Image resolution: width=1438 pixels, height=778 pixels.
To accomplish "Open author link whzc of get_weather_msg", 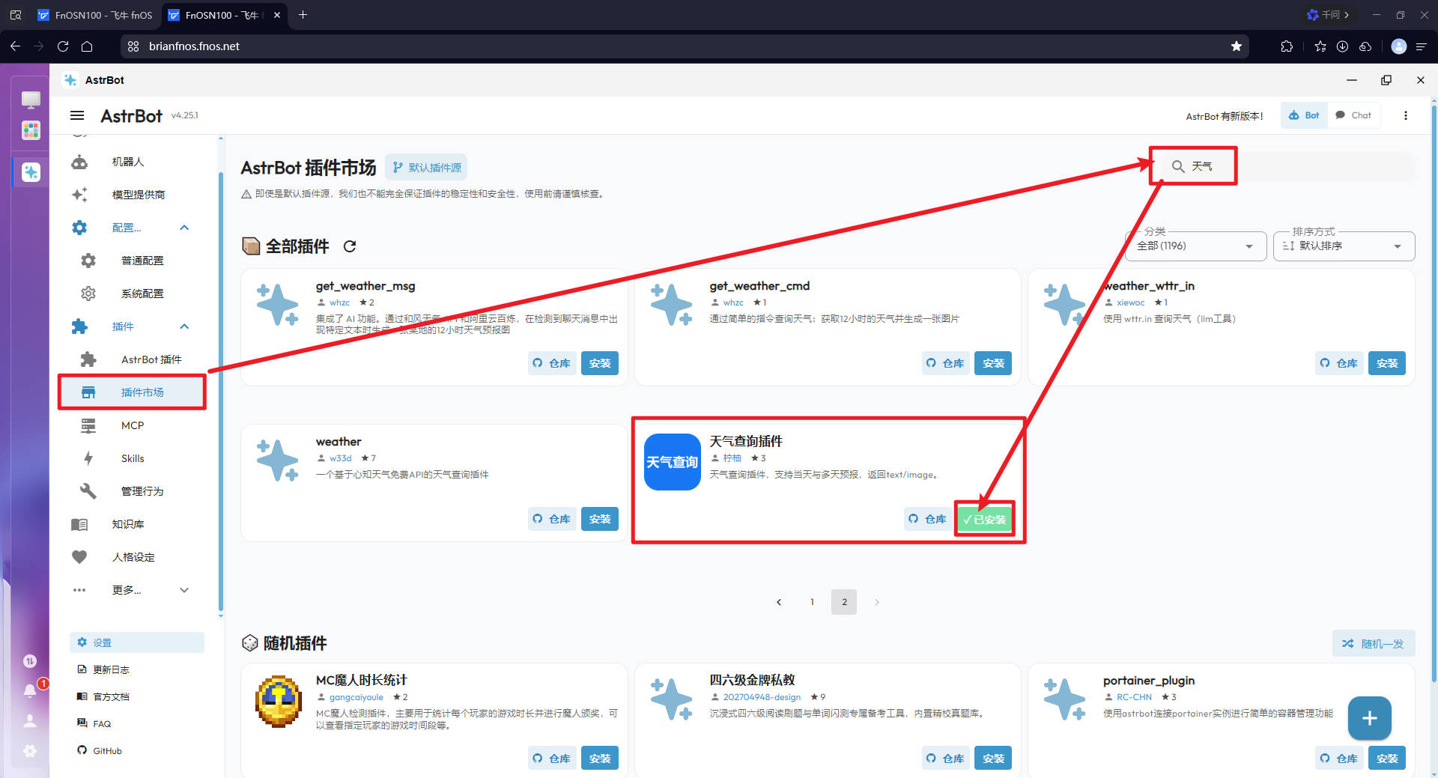I will pos(339,303).
